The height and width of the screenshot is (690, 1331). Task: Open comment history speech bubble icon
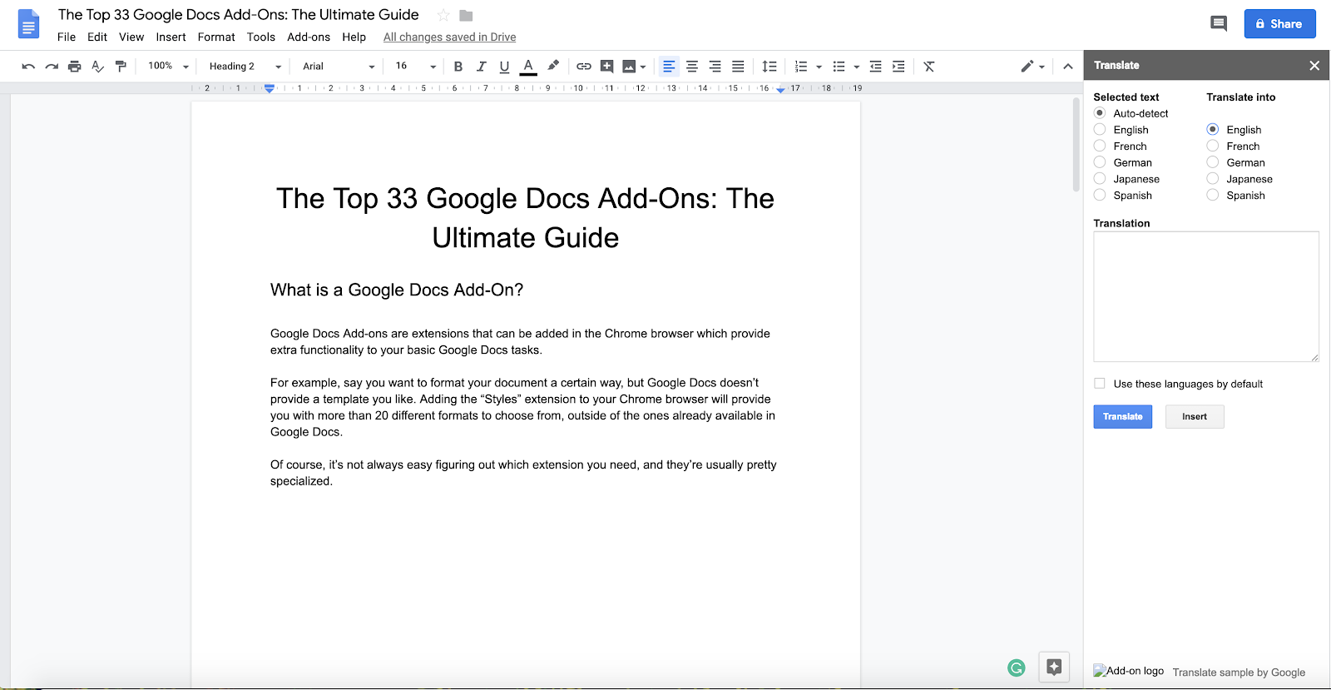(1219, 23)
